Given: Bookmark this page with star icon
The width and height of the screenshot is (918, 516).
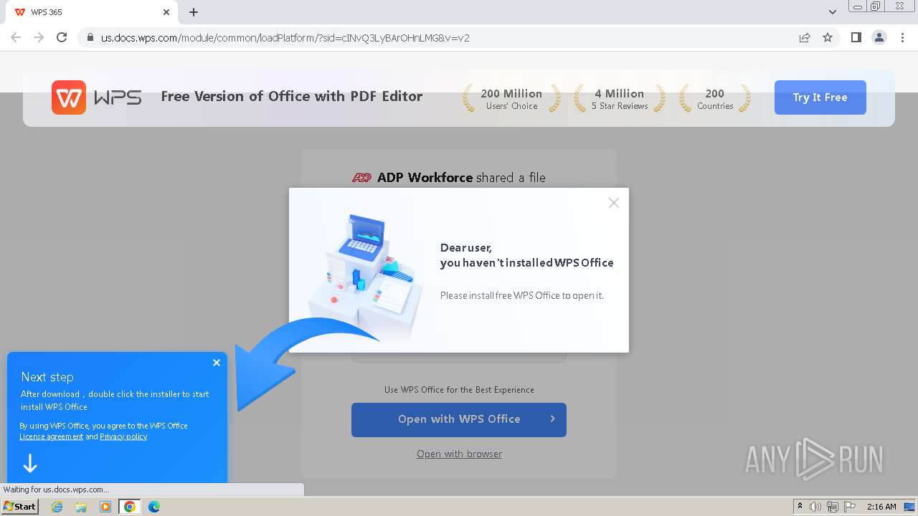Looking at the screenshot, I should coord(828,38).
